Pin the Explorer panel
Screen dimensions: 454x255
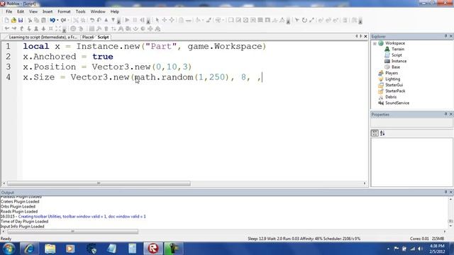tap(445, 36)
